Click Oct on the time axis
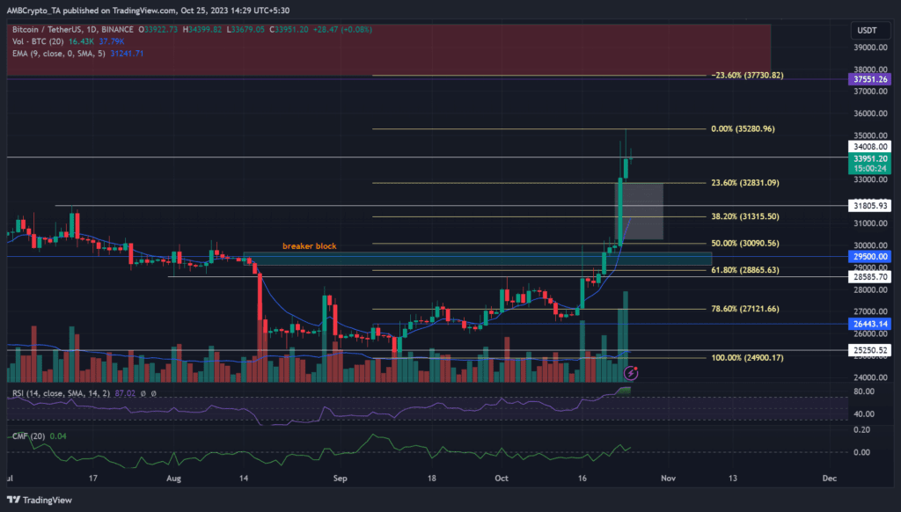901x512 pixels. (x=502, y=478)
